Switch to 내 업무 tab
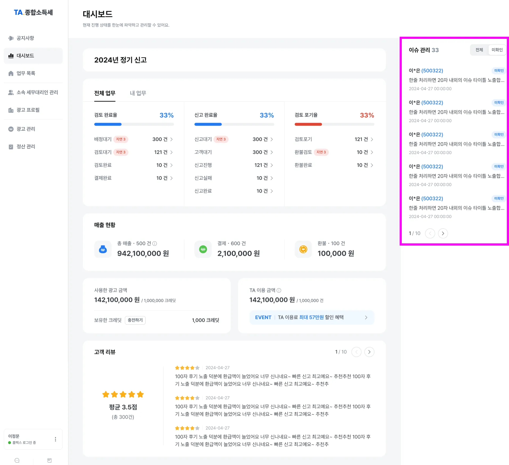The height and width of the screenshot is (465, 509). [138, 93]
